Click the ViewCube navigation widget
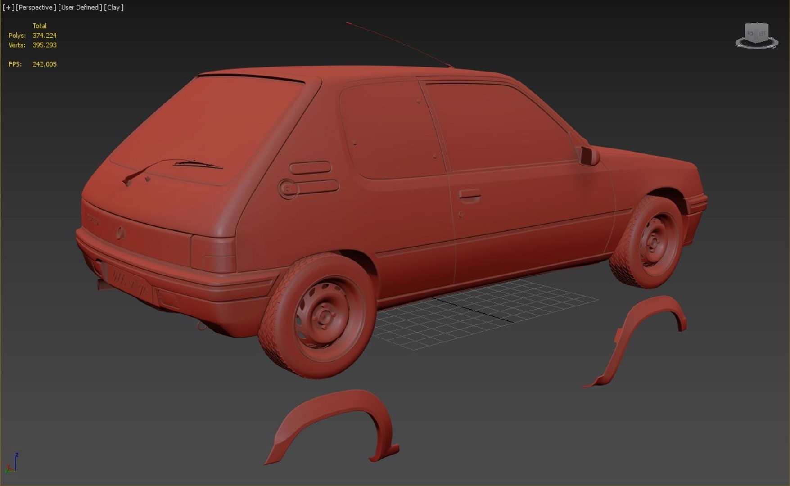The image size is (790, 486). tap(757, 33)
